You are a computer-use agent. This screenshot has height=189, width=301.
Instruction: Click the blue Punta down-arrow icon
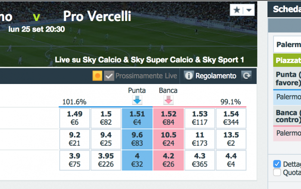(137, 100)
